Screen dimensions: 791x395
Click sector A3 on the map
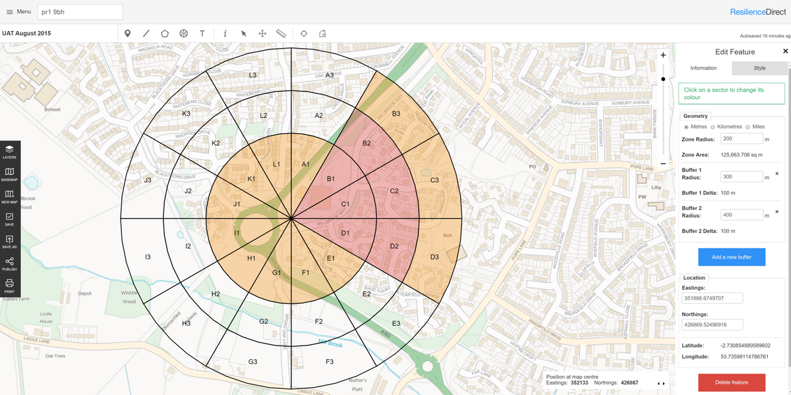[x=330, y=75]
